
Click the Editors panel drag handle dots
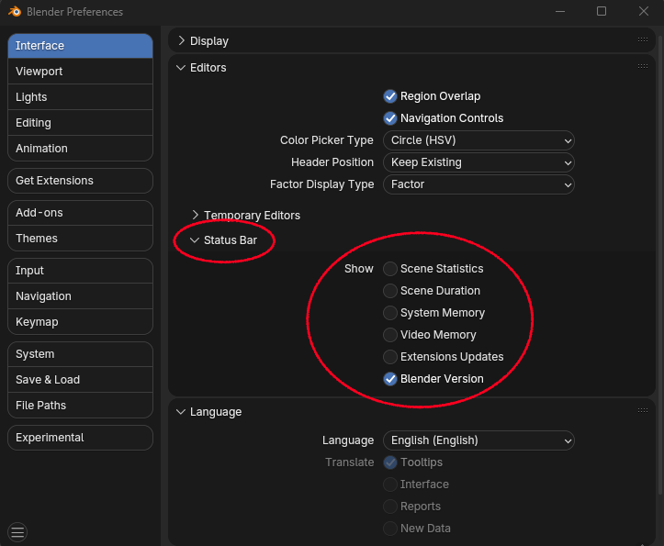[x=642, y=66]
